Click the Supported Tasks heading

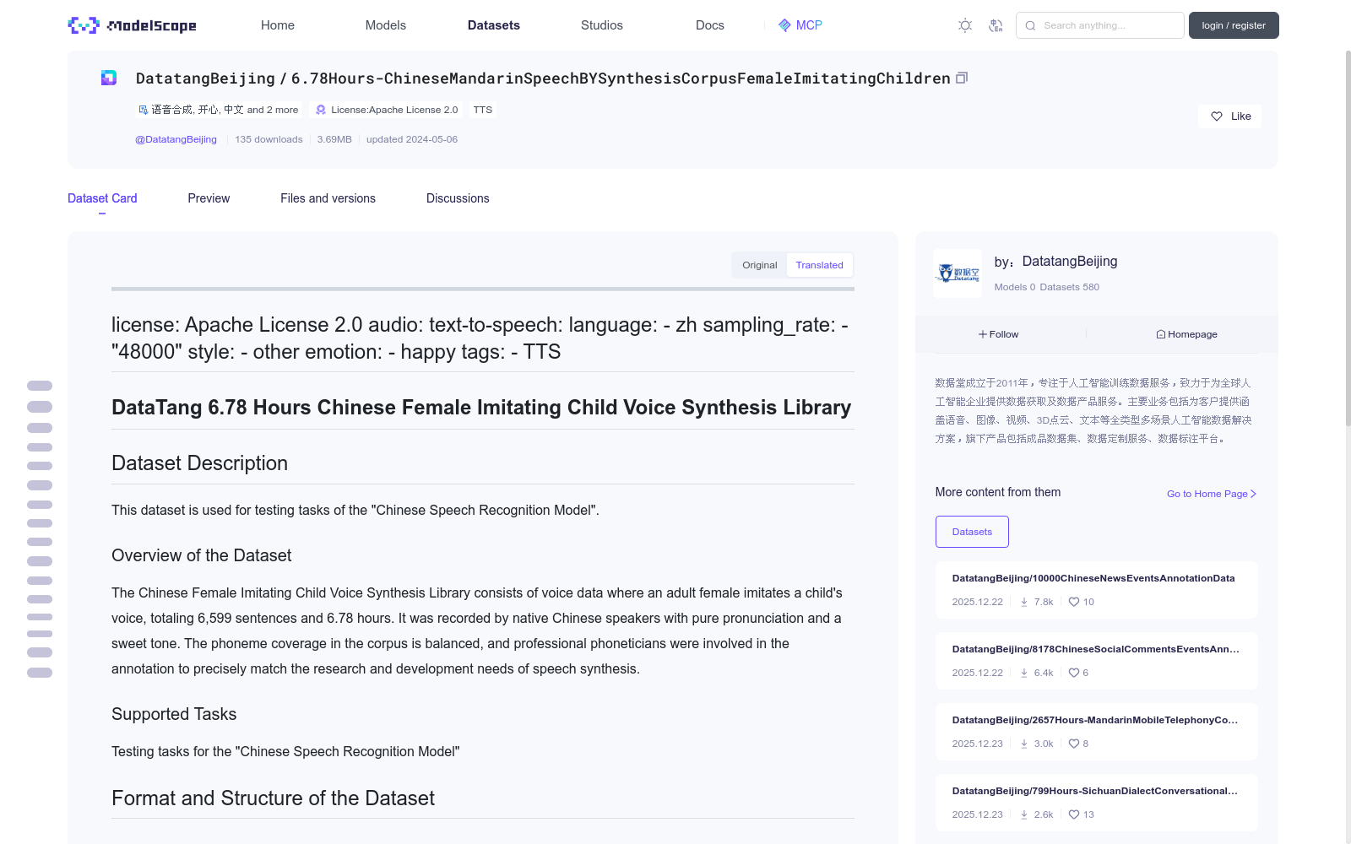click(174, 714)
